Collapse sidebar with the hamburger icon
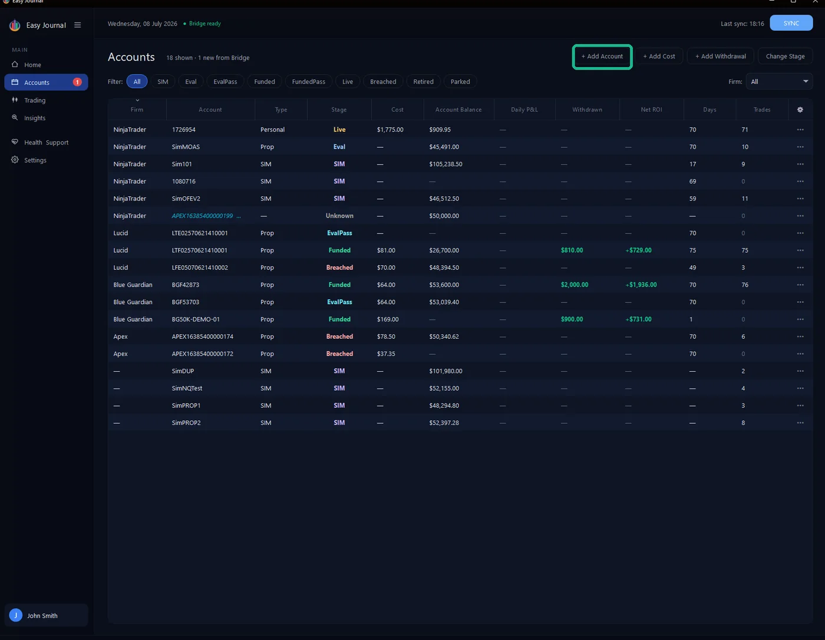The height and width of the screenshot is (640, 825). [77, 25]
